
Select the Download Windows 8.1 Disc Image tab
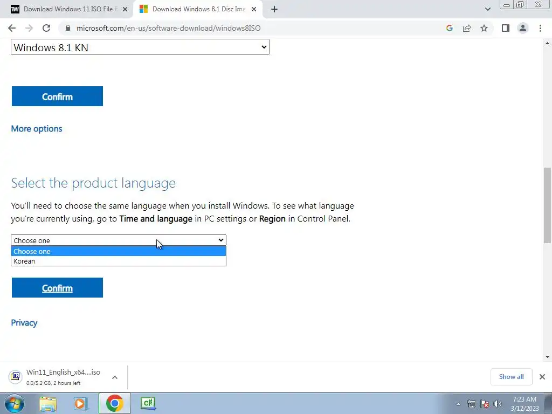point(198,9)
